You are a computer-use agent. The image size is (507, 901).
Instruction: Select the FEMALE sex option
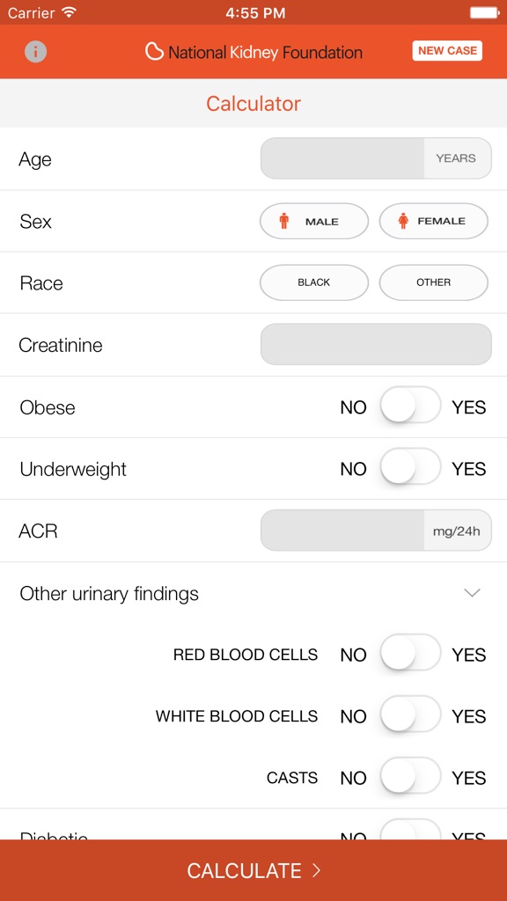coord(433,221)
